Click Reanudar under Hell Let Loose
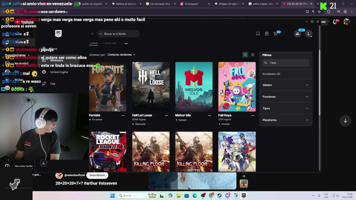This screenshot has width=356, height=200. tap(139, 124)
